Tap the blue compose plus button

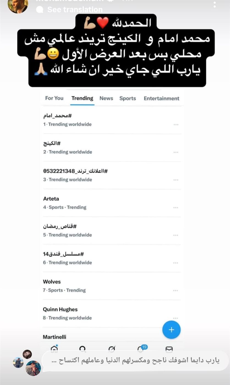pyautogui.click(x=171, y=329)
